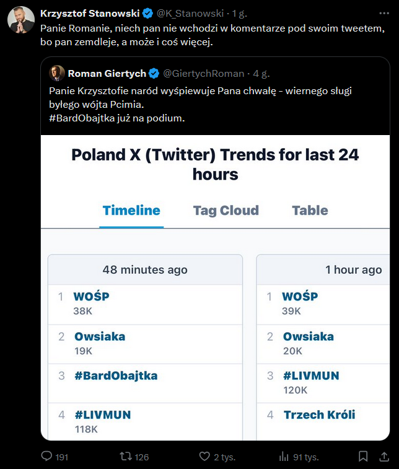Click Krzysztof Stanowski display name
399x469 pixels.
coord(89,13)
